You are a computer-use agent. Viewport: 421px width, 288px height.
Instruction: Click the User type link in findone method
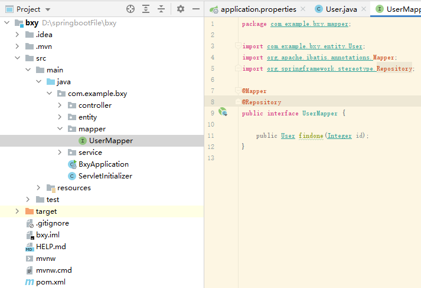288,136
